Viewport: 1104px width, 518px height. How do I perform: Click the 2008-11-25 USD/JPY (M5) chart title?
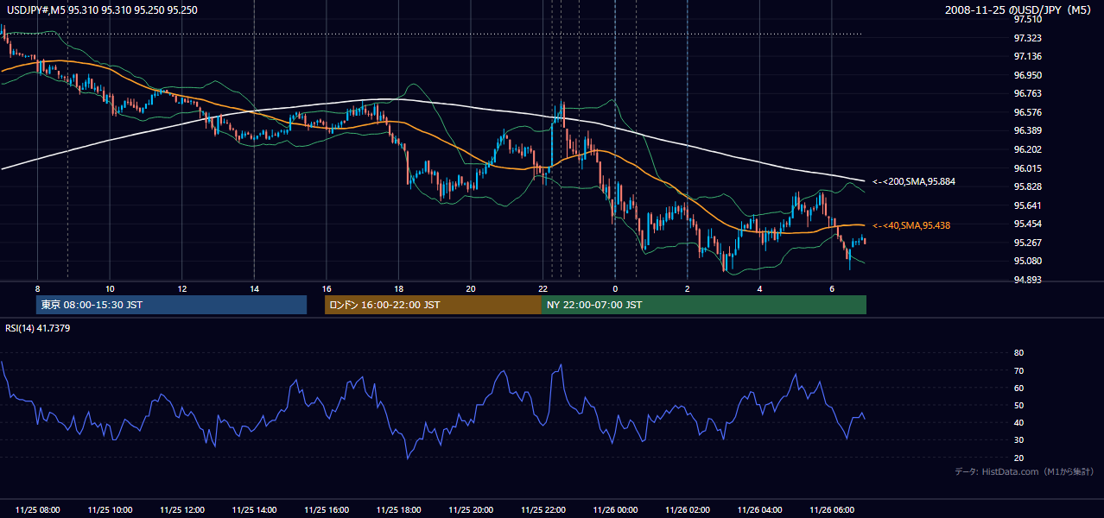point(1018,9)
